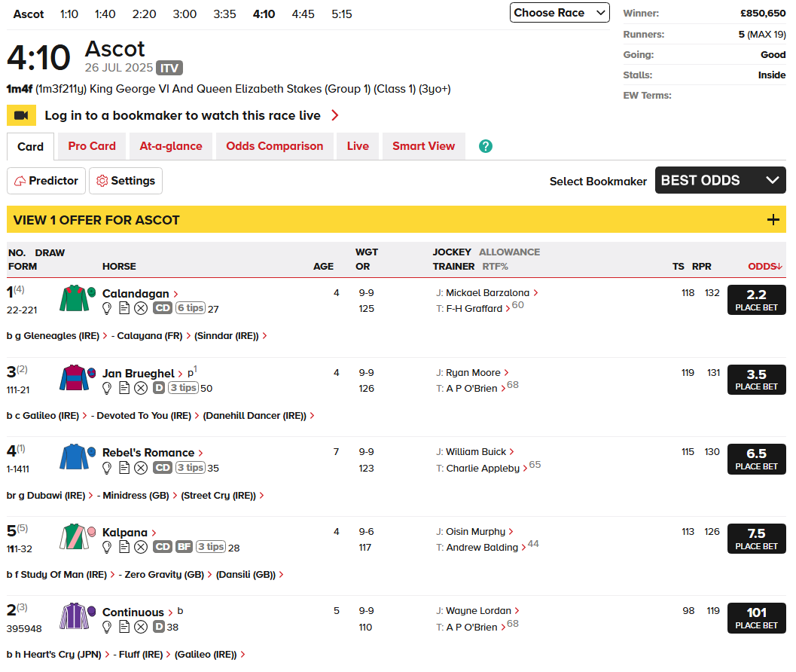This screenshot has height=672, width=796.
Task: Go to the 3:35 Ascot race
Action: click(224, 14)
